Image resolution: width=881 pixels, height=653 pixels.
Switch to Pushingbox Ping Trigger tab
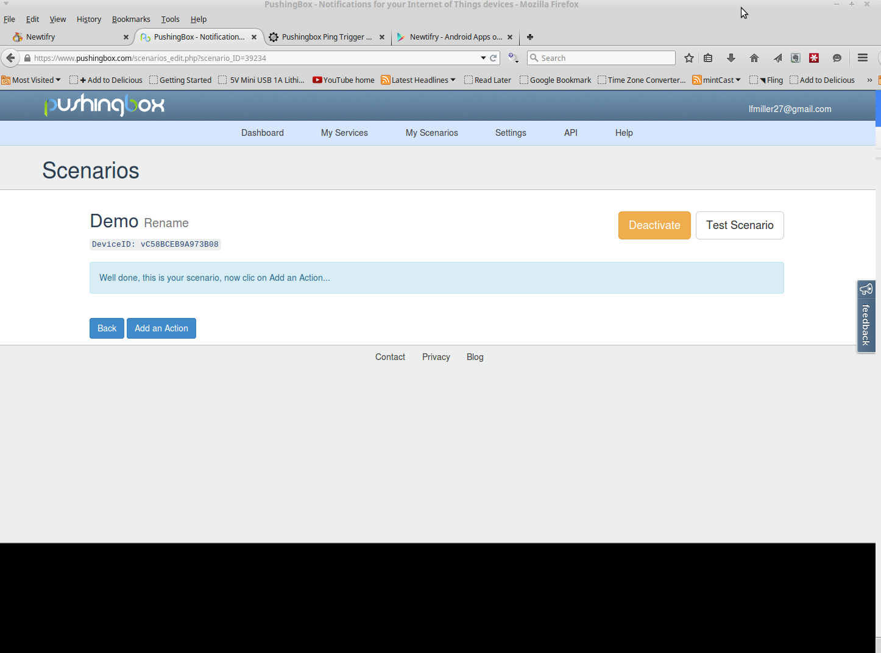point(326,37)
